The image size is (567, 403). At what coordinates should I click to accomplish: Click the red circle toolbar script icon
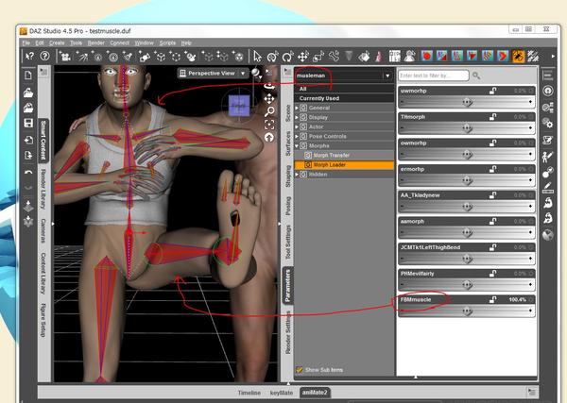coord(427,56)
